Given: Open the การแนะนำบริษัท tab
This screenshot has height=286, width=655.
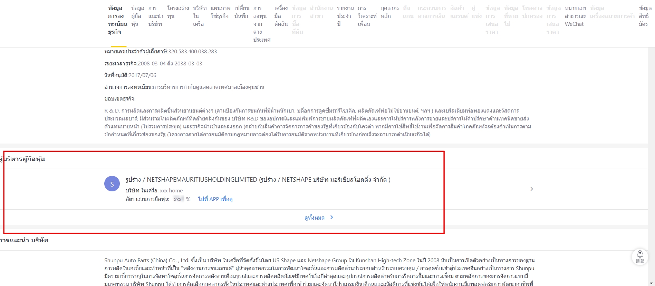Looking at the screenshot, I should click(155, 16).
